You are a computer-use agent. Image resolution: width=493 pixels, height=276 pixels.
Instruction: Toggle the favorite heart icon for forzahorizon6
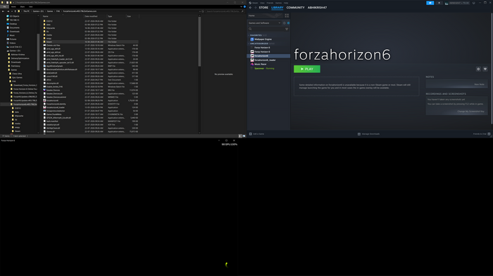[485, 69]
